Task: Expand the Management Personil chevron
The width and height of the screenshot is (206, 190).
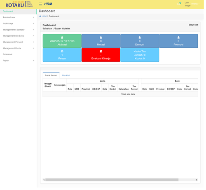Action: click(33, 42)
